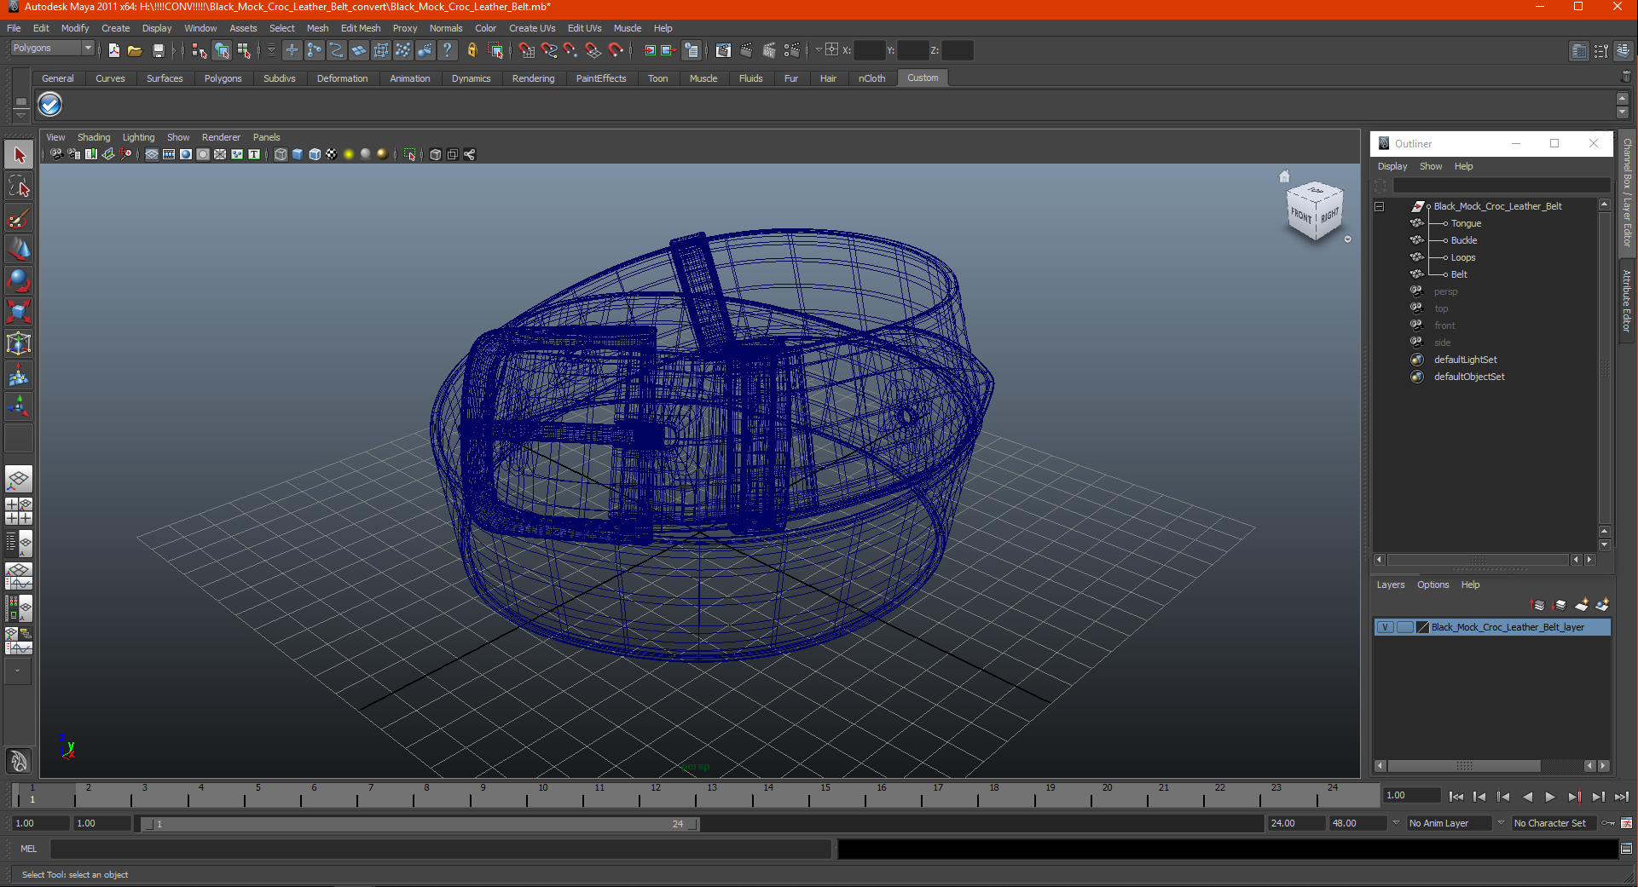This screenshot has width=1638, height=887.
Task: Pick the Scale tool cube icon
Action: (x=19, y=312)
